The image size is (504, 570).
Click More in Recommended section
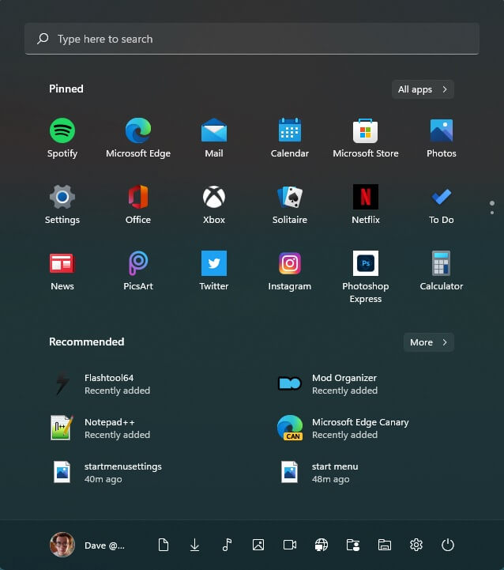429,342
